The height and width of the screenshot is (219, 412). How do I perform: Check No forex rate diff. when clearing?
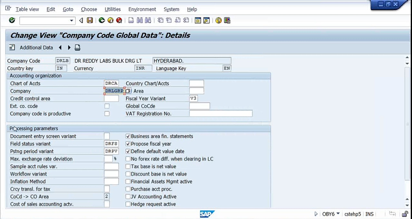click(128, 159)
